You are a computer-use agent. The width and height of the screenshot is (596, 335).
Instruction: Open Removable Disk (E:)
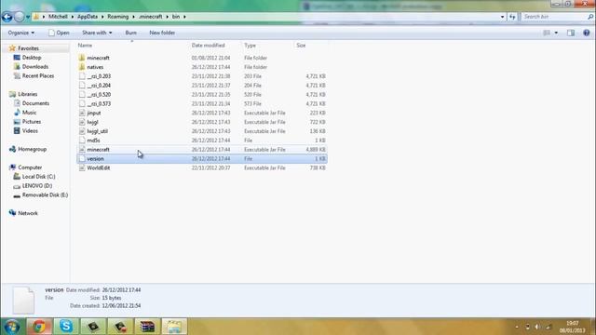coord(45,194)
